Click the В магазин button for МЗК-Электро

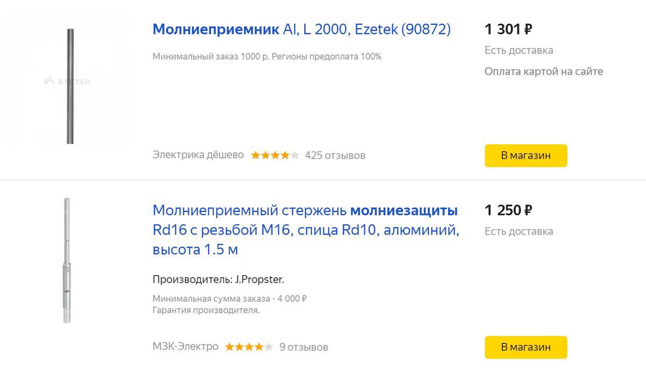525,347
